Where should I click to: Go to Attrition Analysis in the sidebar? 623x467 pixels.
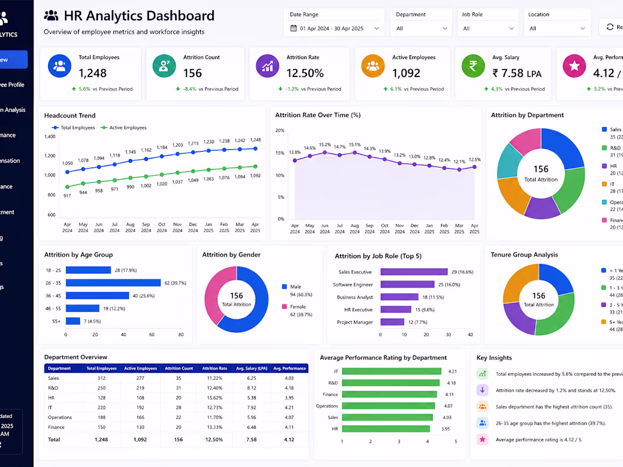tap(13, 110)
